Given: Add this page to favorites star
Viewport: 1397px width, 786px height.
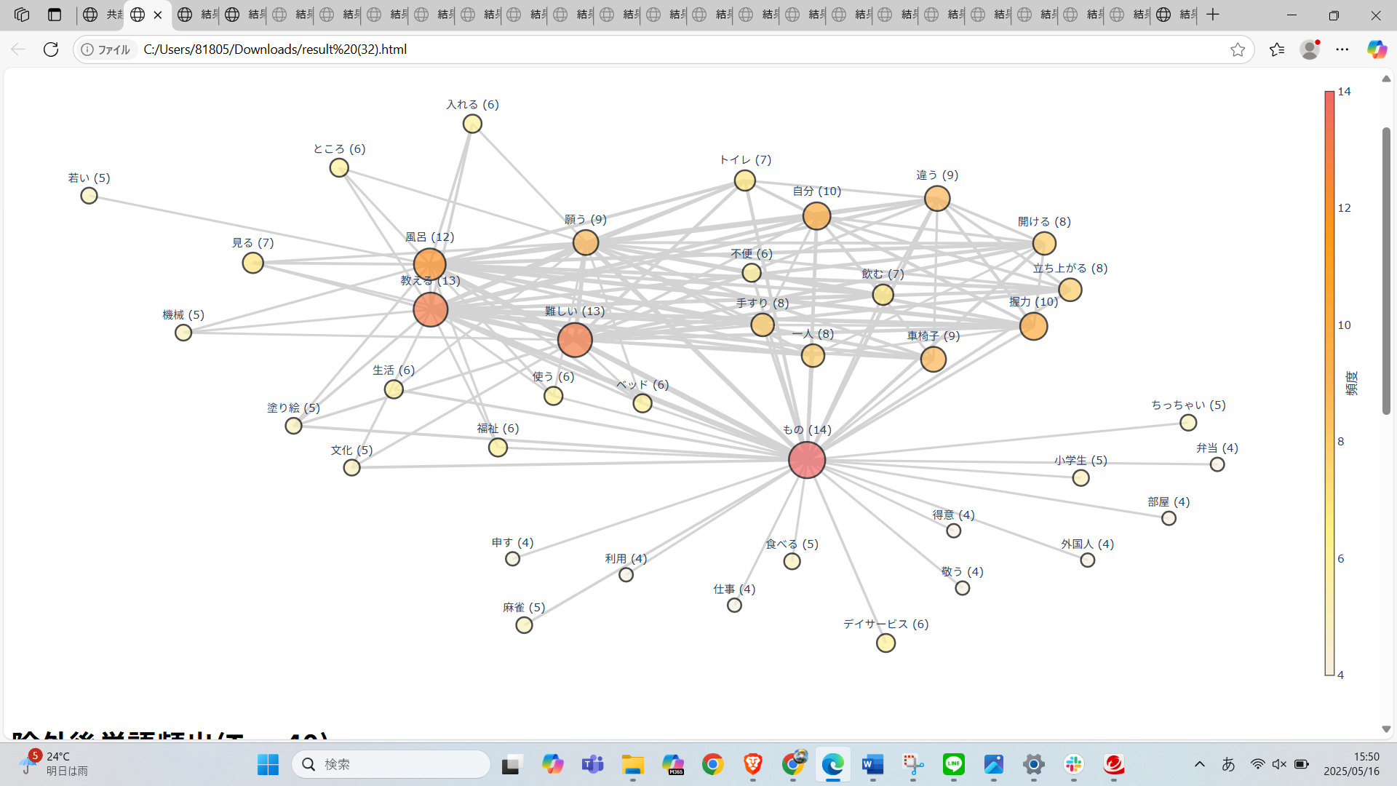Looking at the screenshot, I should [1238, 49].
